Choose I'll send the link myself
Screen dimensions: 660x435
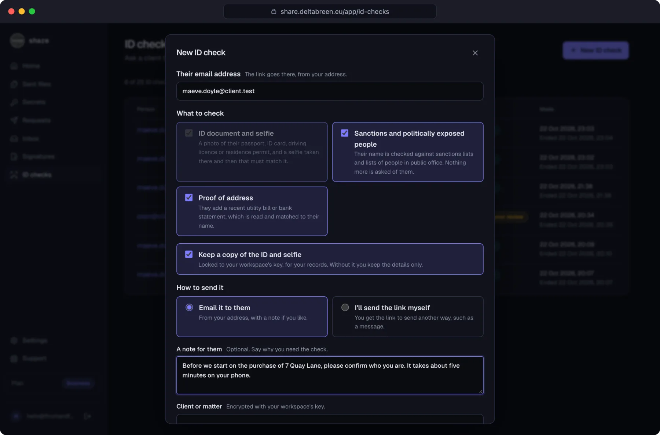coord(345,307)
